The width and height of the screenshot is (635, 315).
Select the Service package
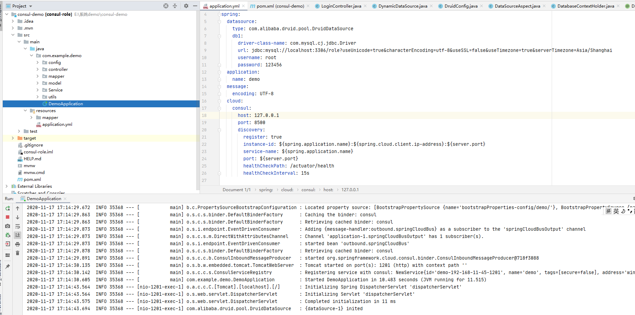[x=55, y=90]
